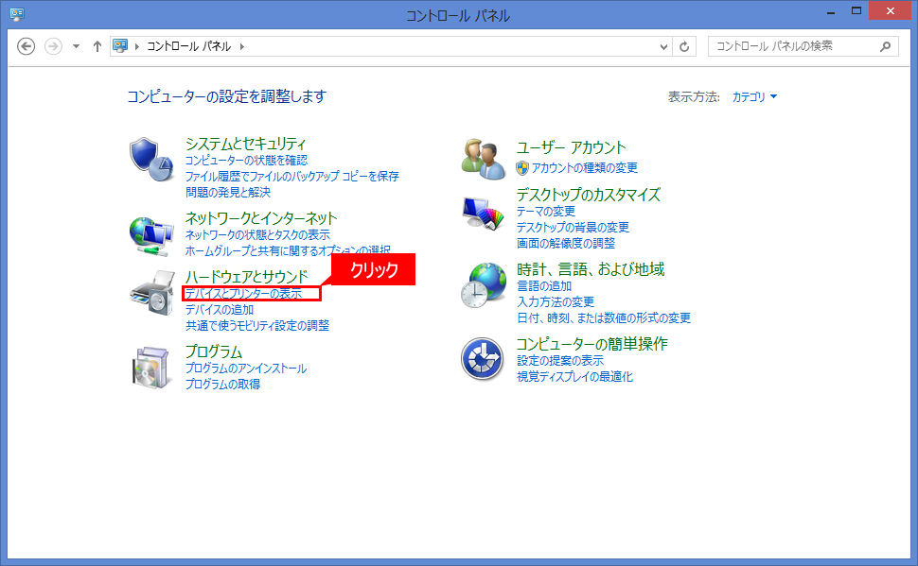This screenshot has width=918, height=566.
Task: Click デバイスとプリンターの表示 link
Action: coord(244,294)
